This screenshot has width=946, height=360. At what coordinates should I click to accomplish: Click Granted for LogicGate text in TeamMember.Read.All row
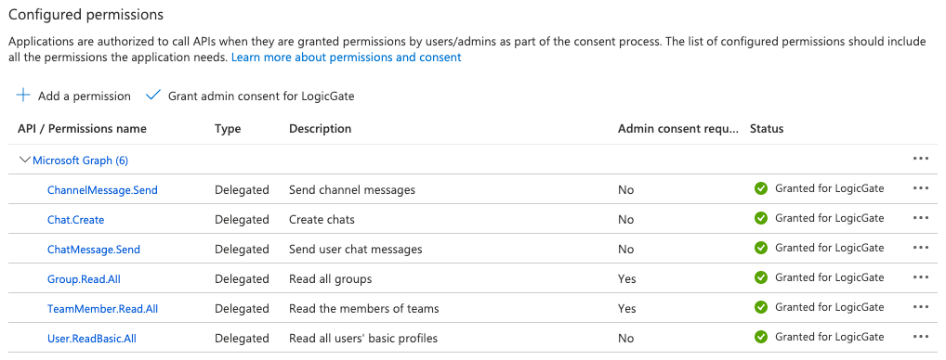[829, 307]
